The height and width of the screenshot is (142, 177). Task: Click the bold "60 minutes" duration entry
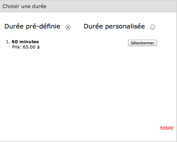25,42
